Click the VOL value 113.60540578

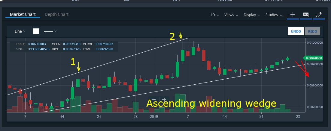coord(39,49)
